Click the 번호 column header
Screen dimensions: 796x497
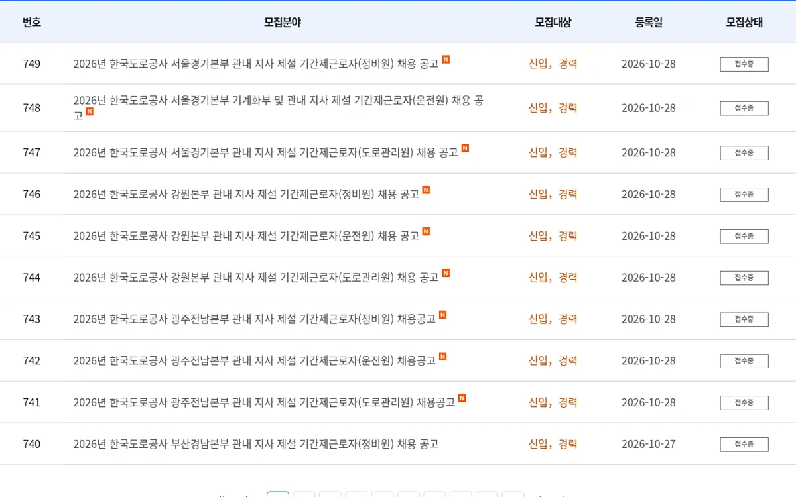(32, 22)
